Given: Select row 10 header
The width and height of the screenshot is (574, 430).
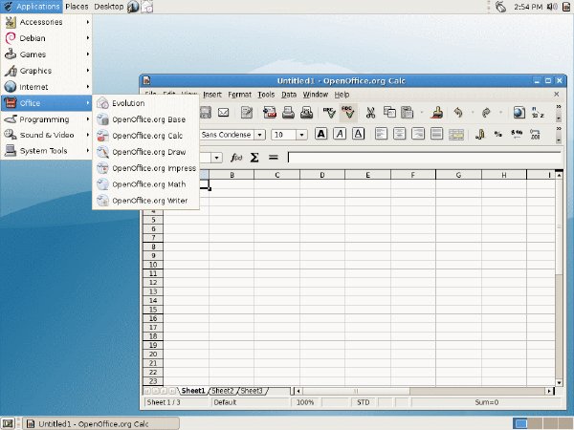Looking at the screenshot, I should click(153, 265).
